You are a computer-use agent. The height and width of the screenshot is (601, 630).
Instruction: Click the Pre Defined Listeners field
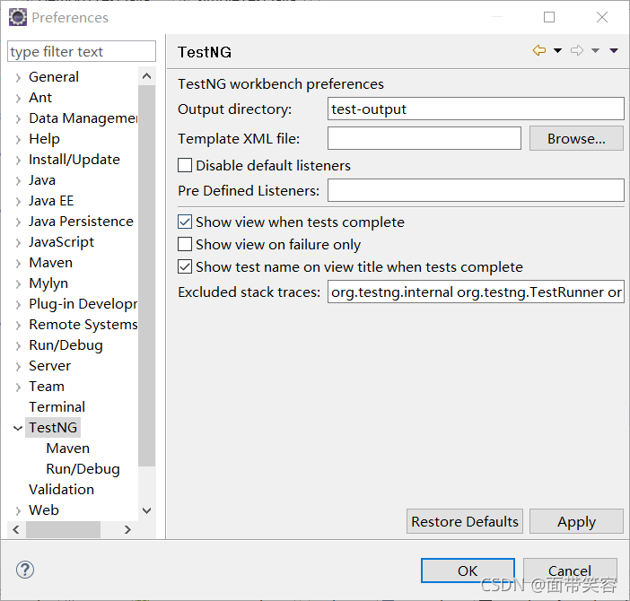click(x=476, y=190)
